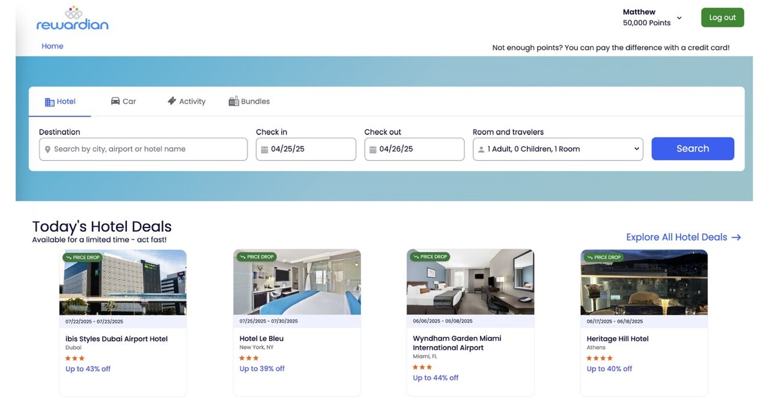769x402 pixels.
Task: Click the Check out calendar icon
Action: tap(372, 149)
